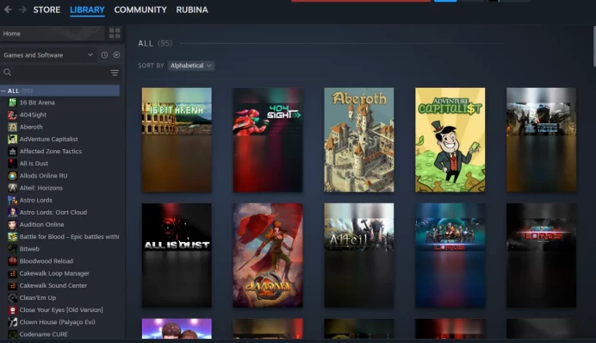This screenshot has width=596, height=343.
Task: Click Clown House sidebar icon
Action: [13, 321]
